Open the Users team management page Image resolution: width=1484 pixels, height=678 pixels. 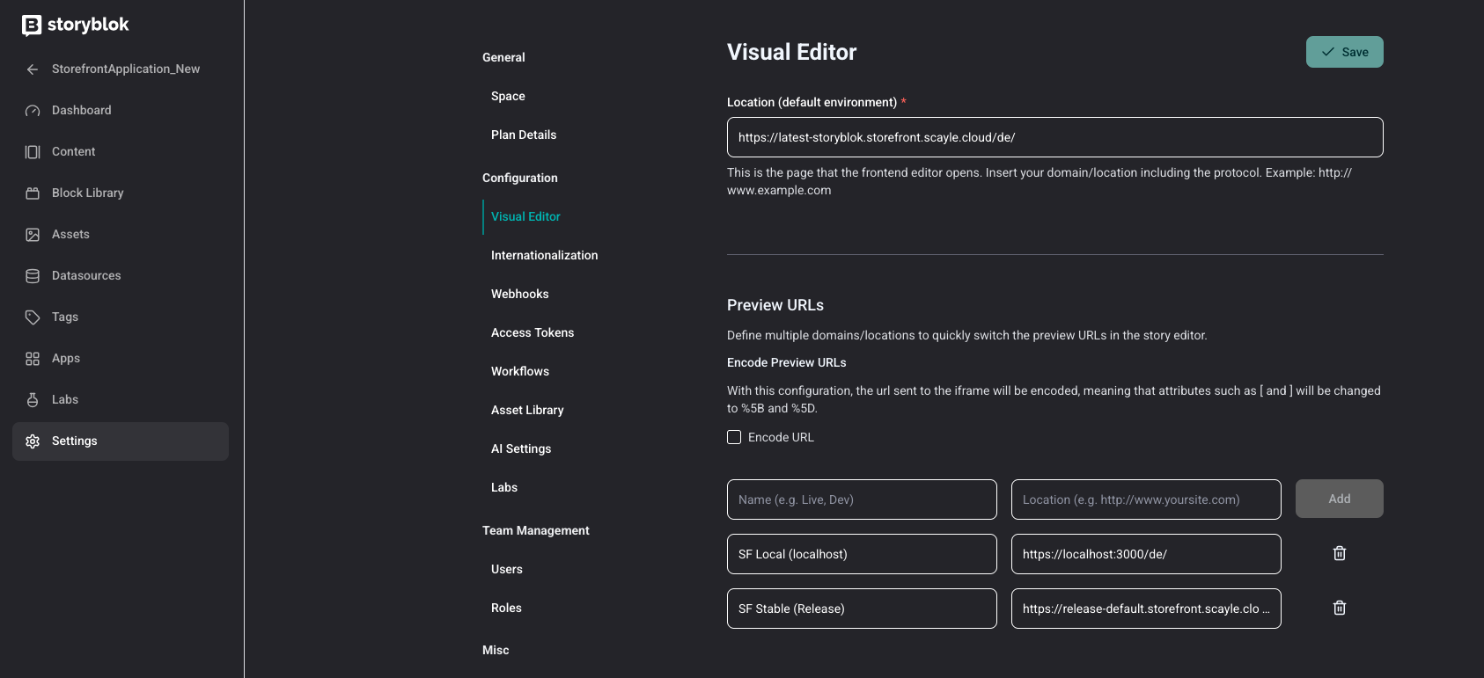coord(506,569)
